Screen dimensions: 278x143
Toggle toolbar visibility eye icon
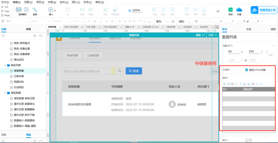[x=262, y=22]
